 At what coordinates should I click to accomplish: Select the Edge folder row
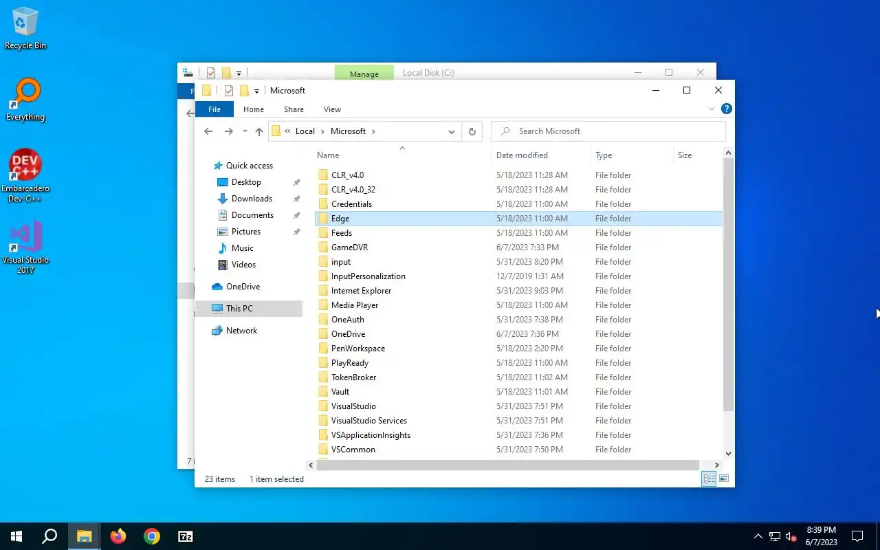pyautogui.click(x=518, y=219)
